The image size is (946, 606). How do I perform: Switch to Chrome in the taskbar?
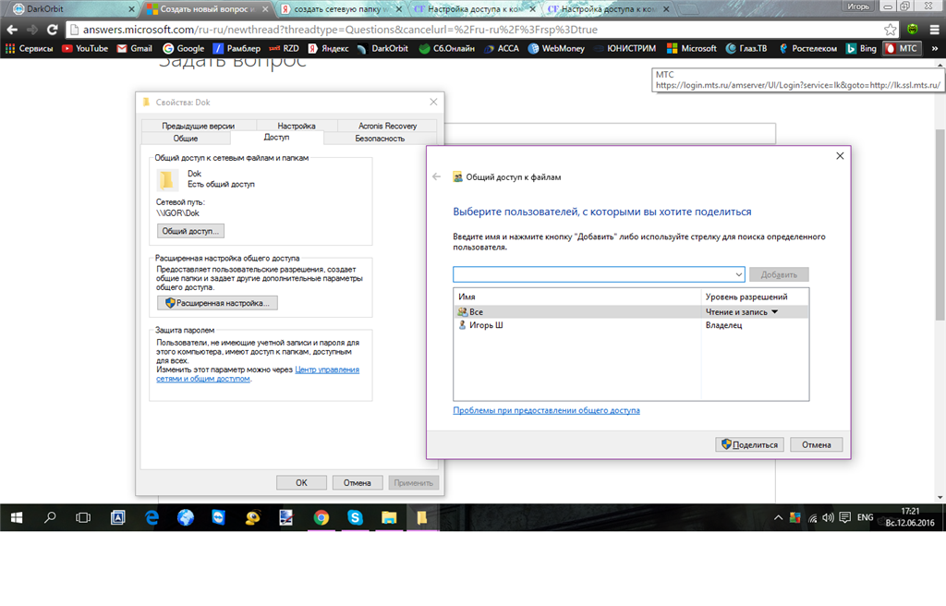(321, 517)
